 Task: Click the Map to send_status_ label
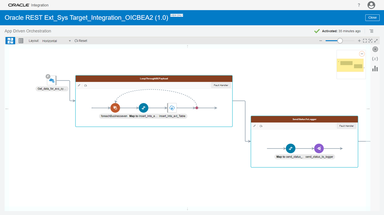click(x=289, y=157)
